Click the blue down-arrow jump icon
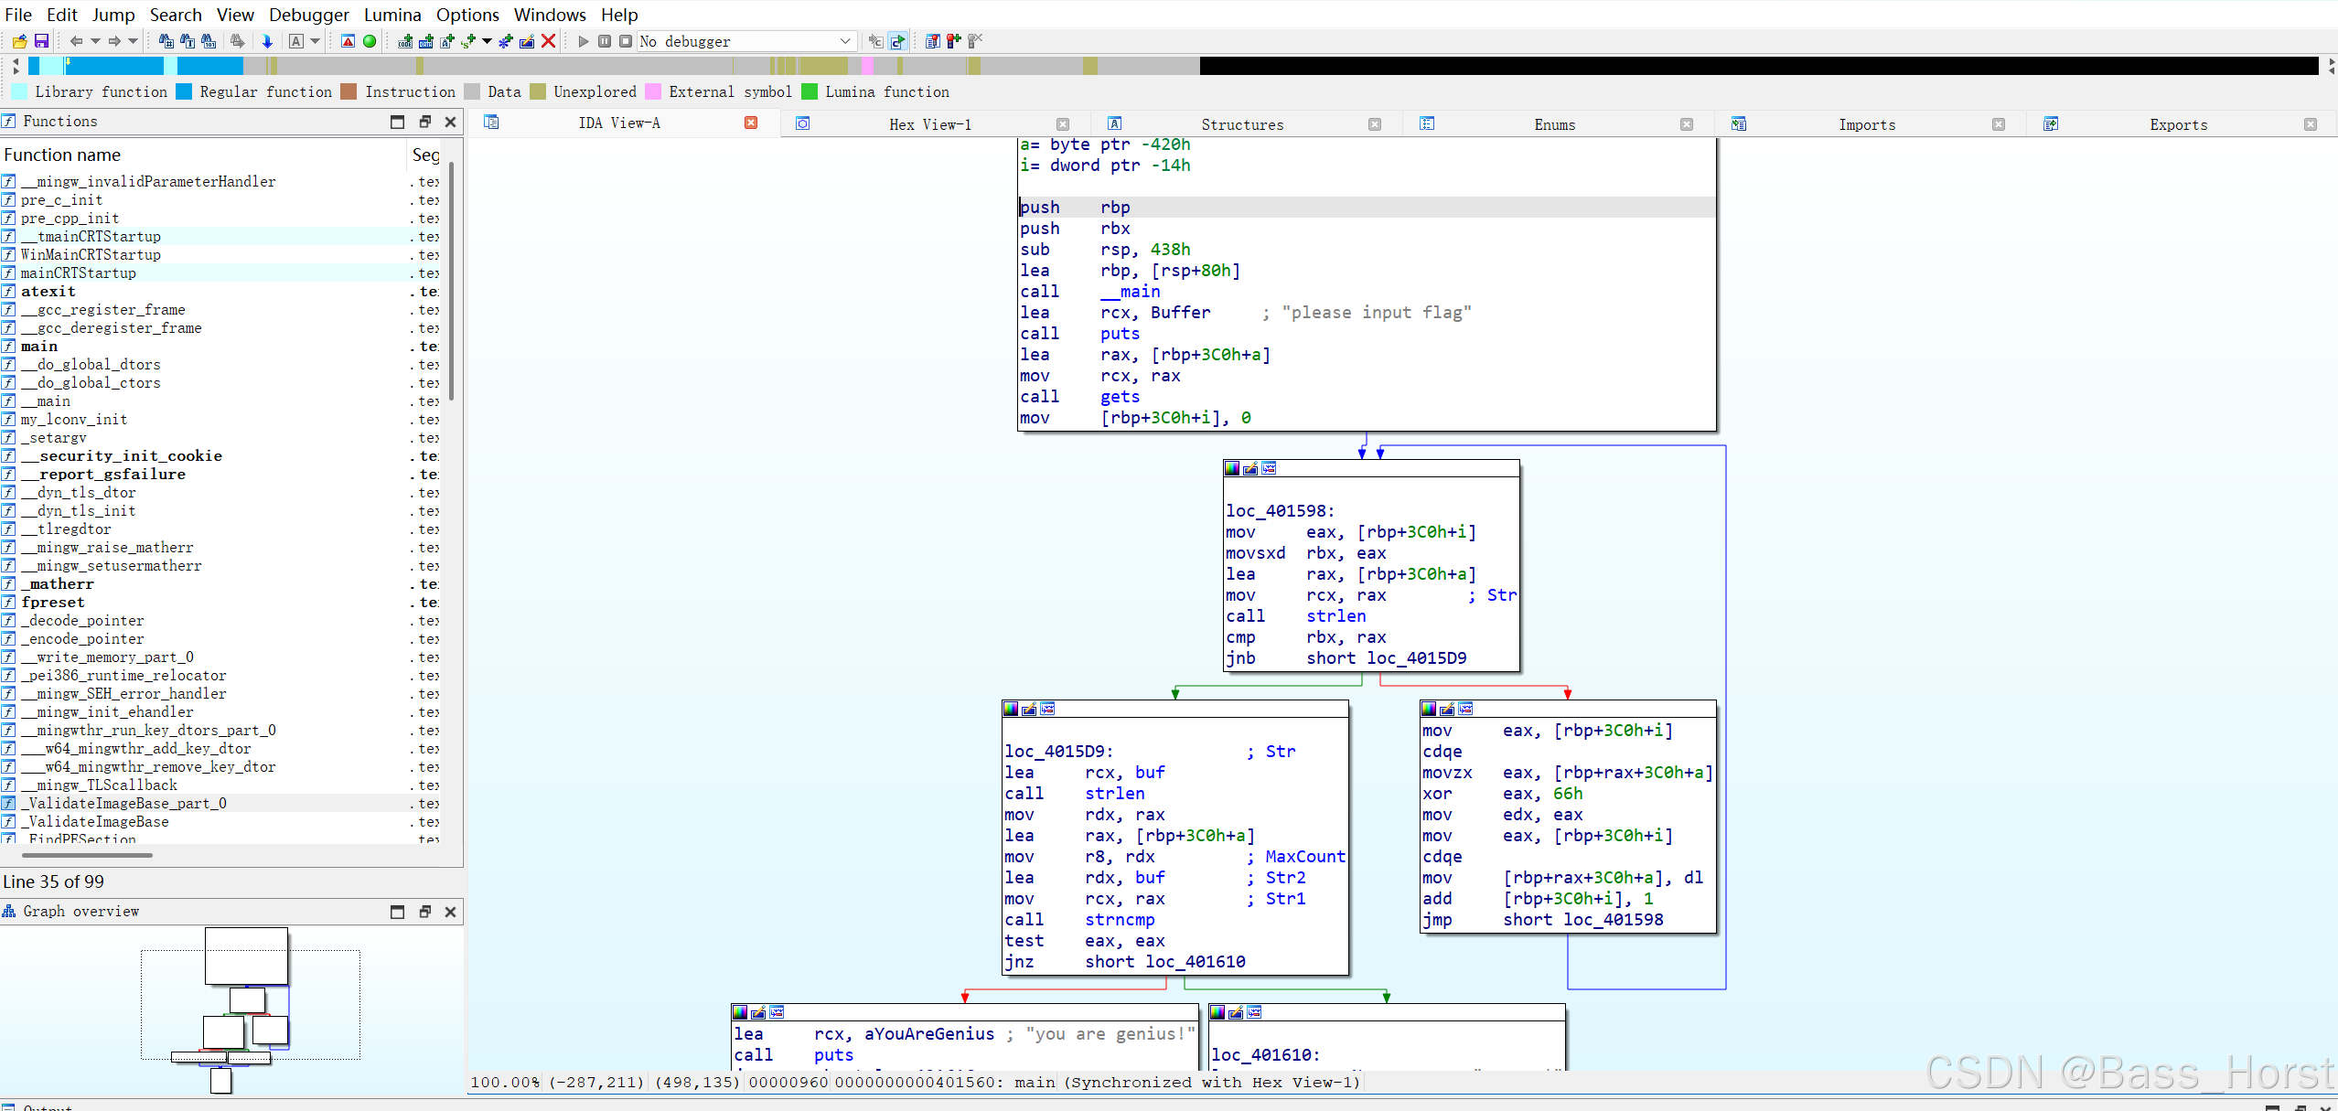Image resolution: width=2338 pixels, height=1111 pixels. [267, 41]
